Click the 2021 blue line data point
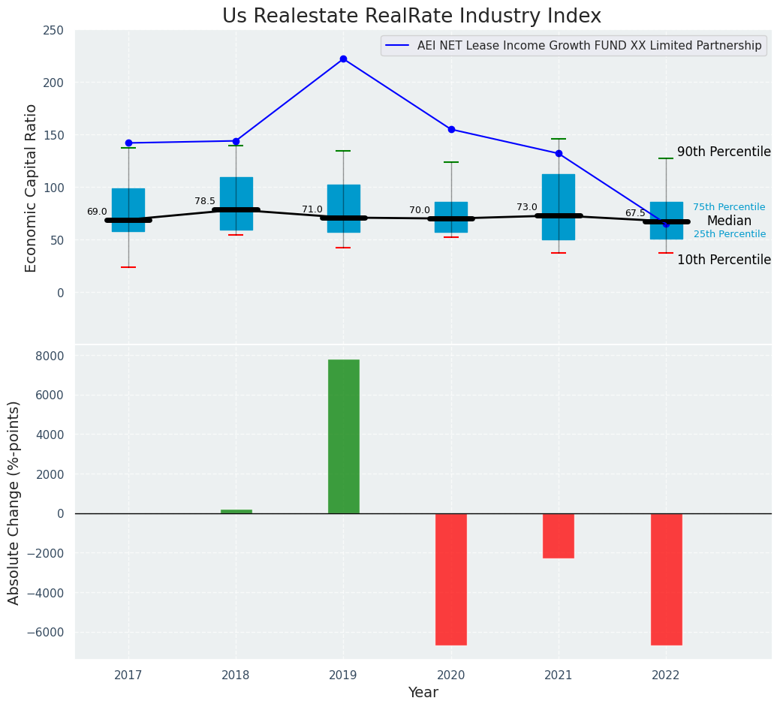The height and width of the screenshot is (707, 780). [559, 153]
